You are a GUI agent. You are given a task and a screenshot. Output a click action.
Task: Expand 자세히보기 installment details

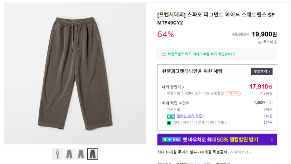[x=240, y=152]
